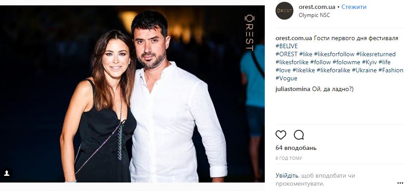Click the 8 год тому timestamp
This screenshot has height=191, width=407.
[288, 158]
